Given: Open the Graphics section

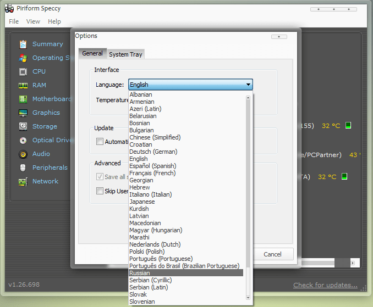Looking at the screenshot, I should tap(46, 113).
